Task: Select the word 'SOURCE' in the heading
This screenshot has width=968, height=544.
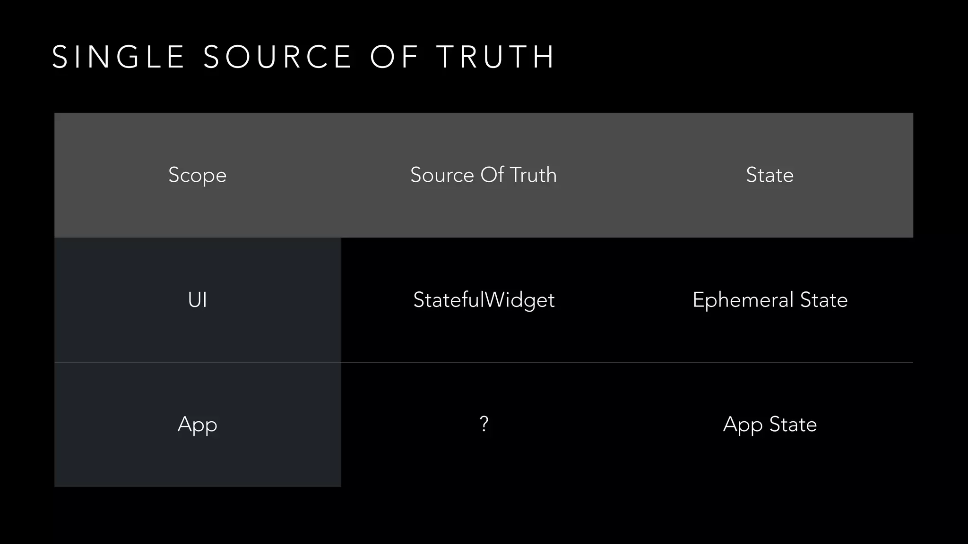Action: point(278,57)
